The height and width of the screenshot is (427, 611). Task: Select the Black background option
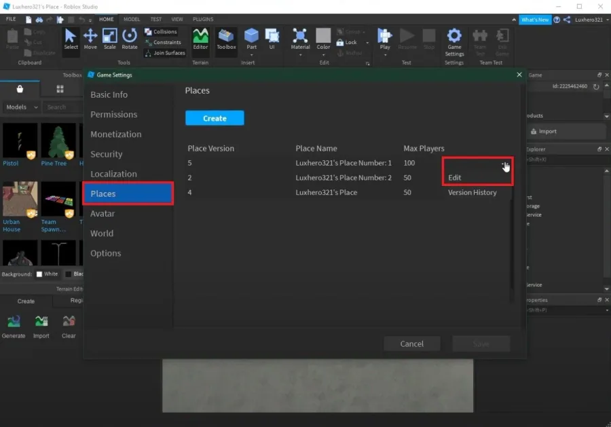[74, 274]
